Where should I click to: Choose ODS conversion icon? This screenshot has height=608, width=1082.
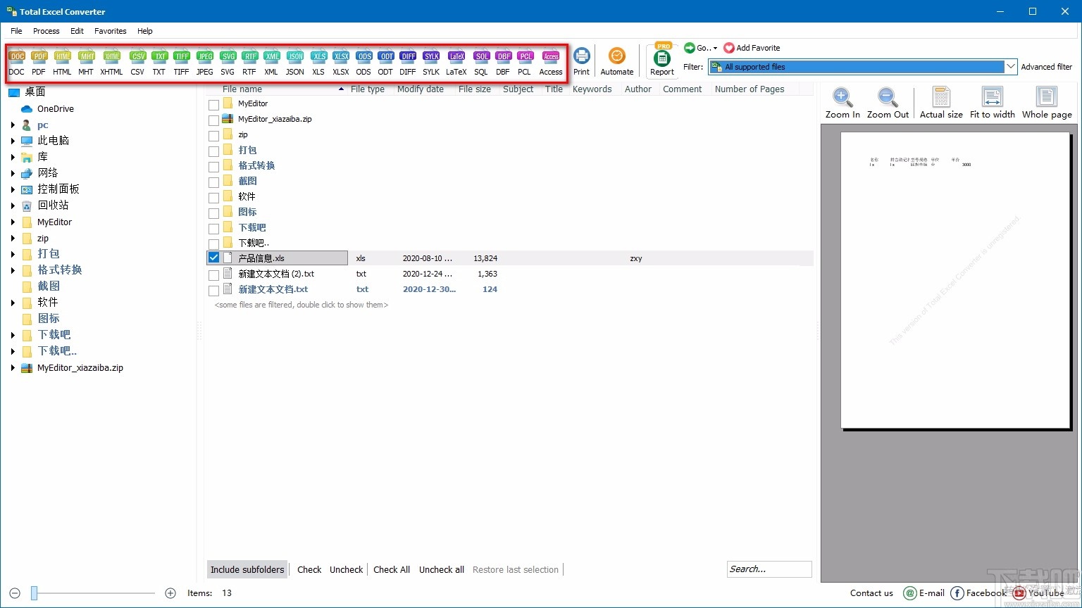pos(363,62)
